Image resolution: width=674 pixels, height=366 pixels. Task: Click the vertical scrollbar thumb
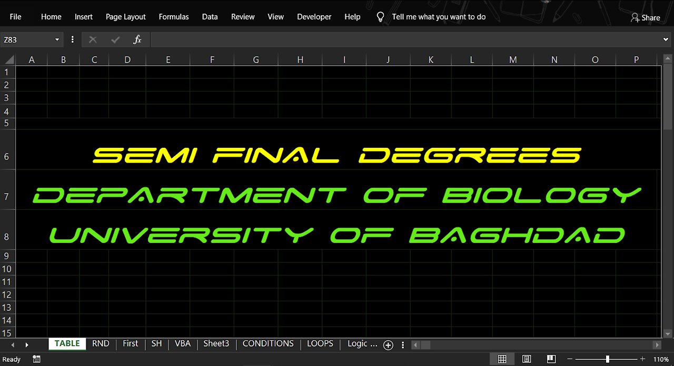tap(668, 97)
